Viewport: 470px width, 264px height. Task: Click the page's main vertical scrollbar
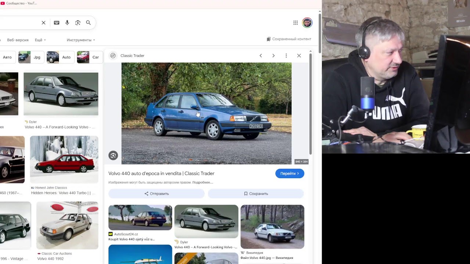tap(320, 33)
